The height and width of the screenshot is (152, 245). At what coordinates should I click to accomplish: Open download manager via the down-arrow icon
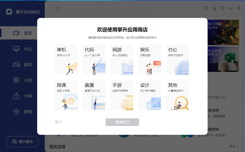pyautogui.click(x=214, y=8)
